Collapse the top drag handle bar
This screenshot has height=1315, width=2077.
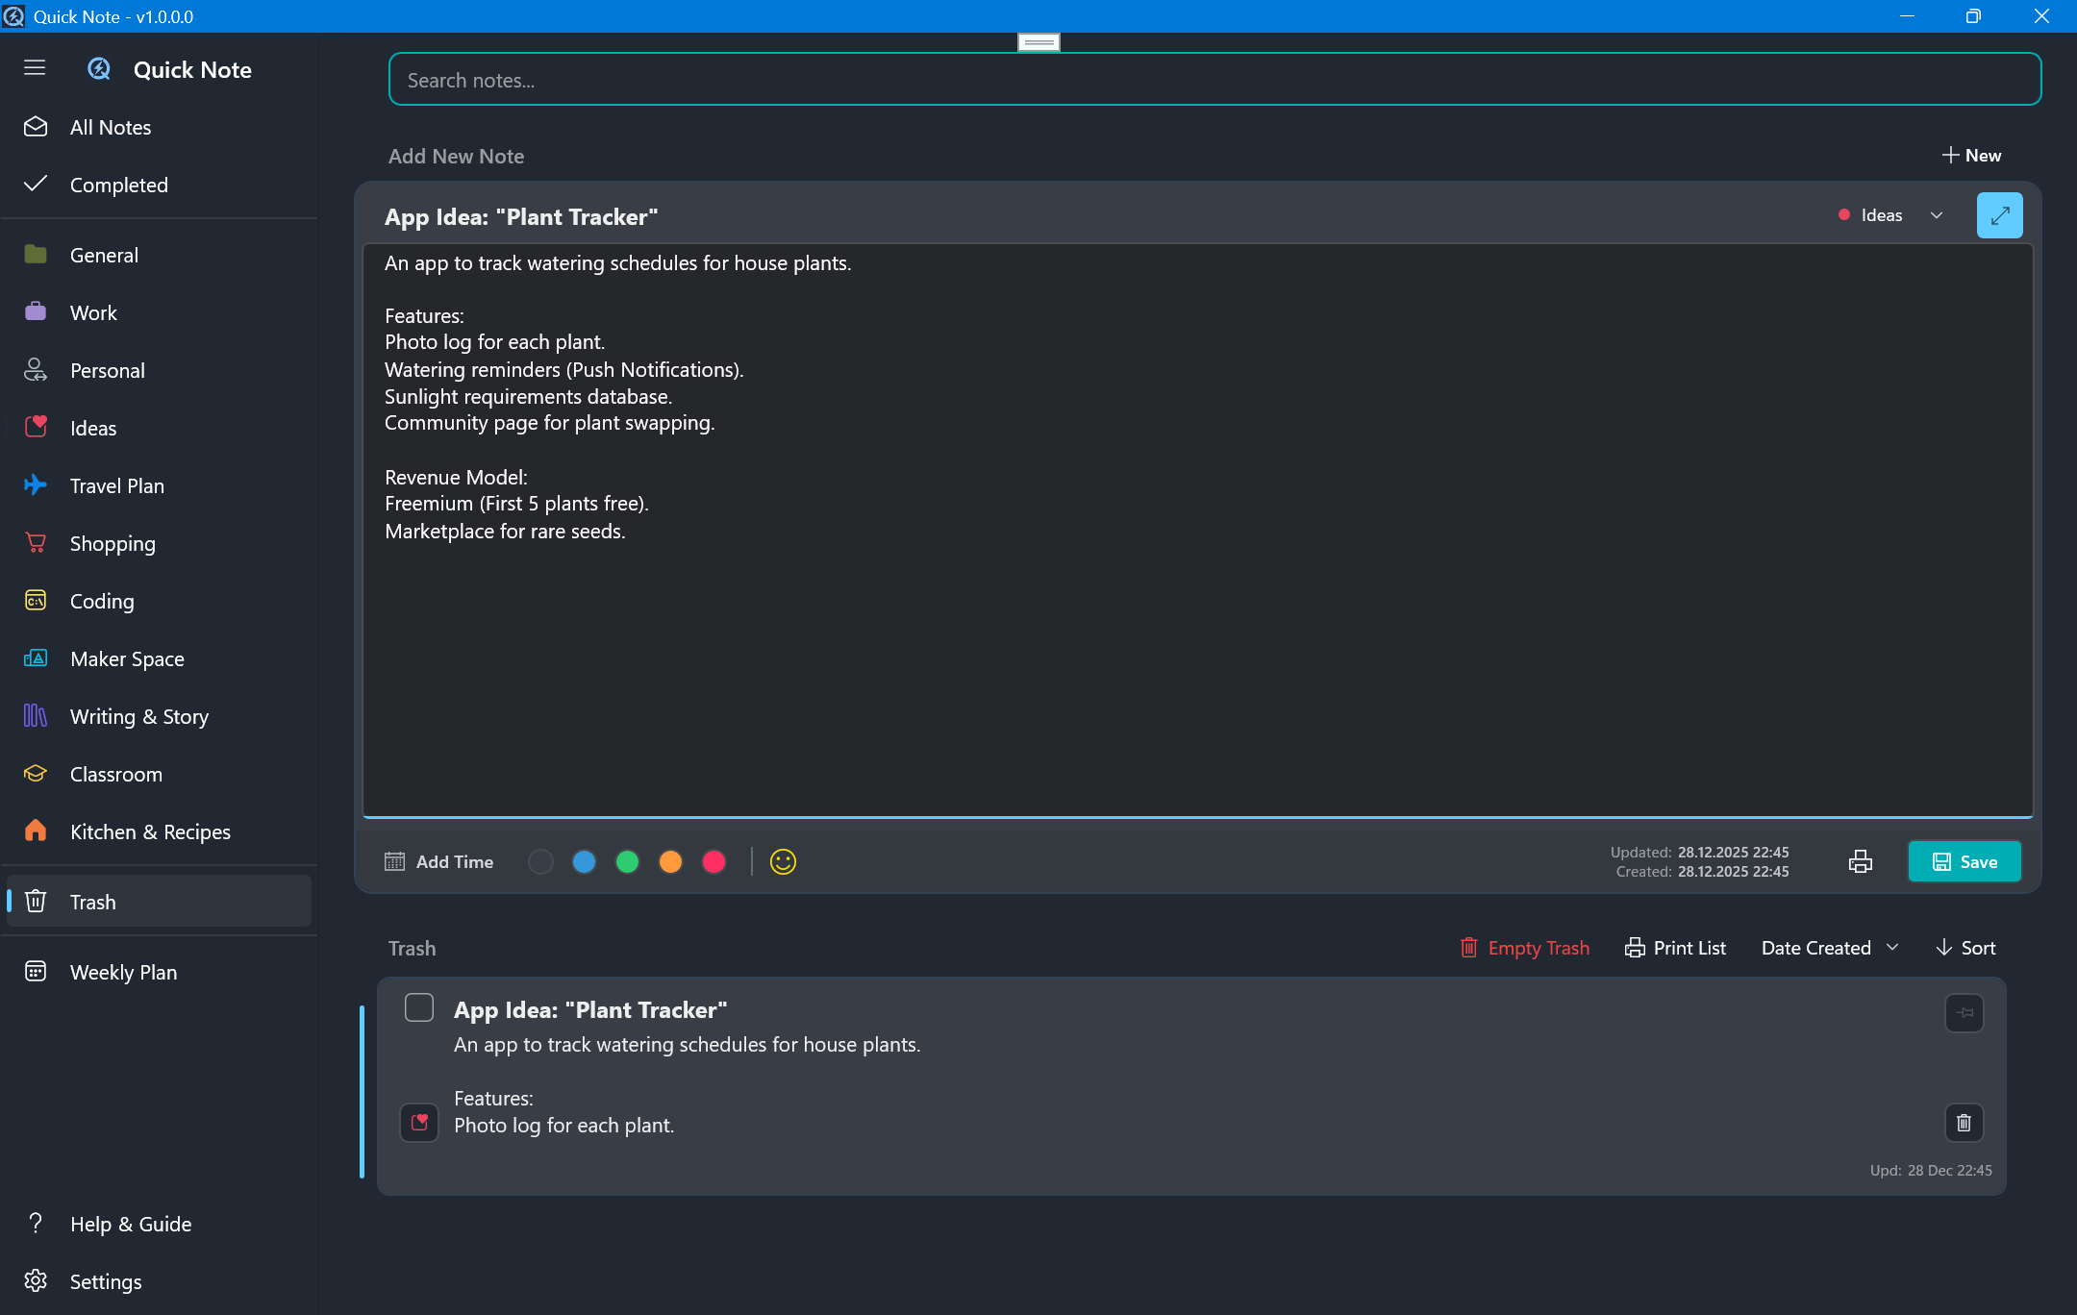point(1038,42)
